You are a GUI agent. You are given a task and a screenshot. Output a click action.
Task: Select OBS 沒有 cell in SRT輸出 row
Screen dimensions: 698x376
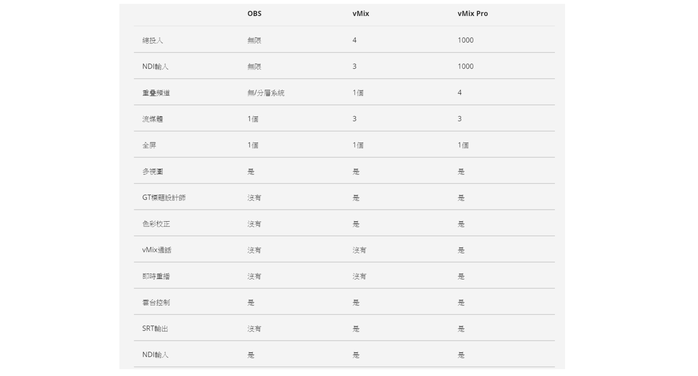[x=254, y=328]
